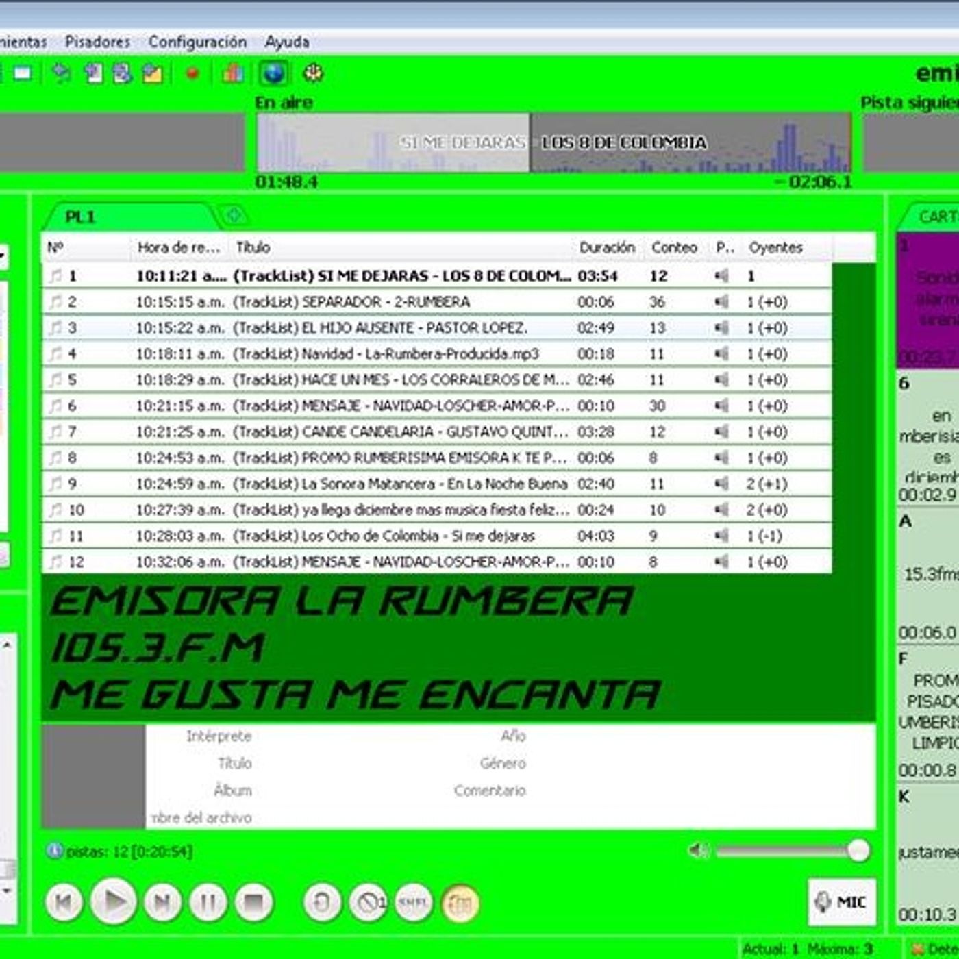This screenshot has width=959, height=959.
Task: Sort by the Duración column header
Action: click(608, 247)
